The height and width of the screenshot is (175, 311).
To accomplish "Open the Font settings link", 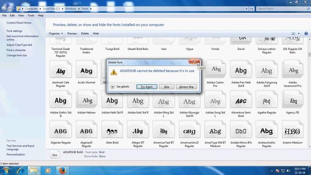I will click(14, 31).
